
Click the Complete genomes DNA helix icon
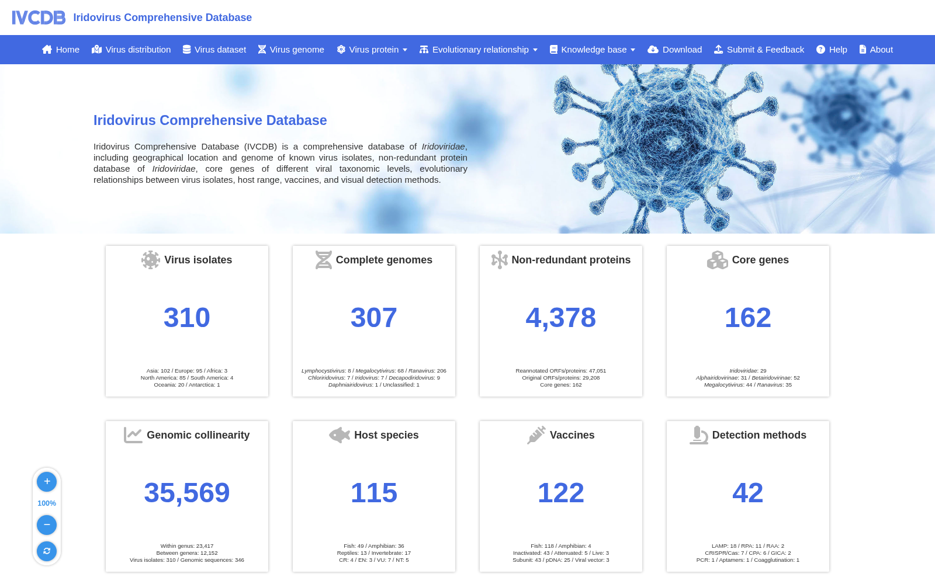(x=323, y=260)
